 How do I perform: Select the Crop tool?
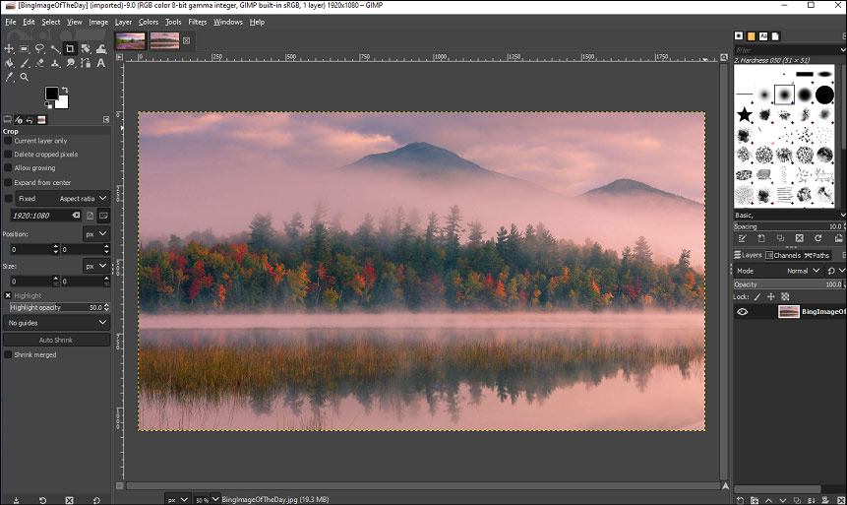[70, 48]
